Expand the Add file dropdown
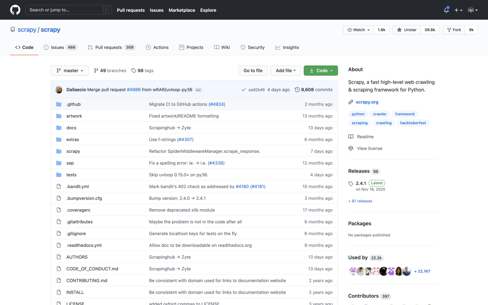Image resolution: width=488 pixels, height=305 pixels. pyautogui.click(x=286, y=70)
